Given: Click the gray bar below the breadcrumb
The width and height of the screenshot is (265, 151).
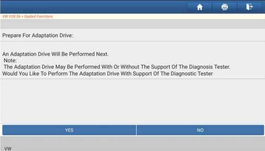Looking at the screenshot, I should coord(133,24).
